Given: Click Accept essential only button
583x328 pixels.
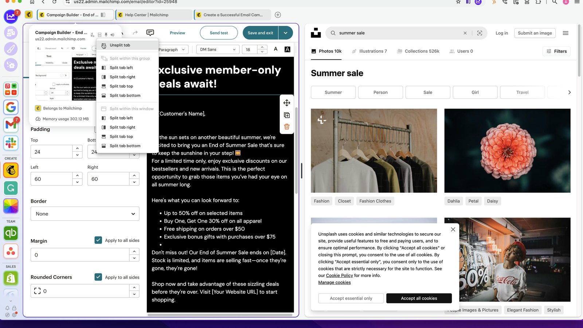Looking at the screenshot, I should pyautogui.click(x=351, y=298).
